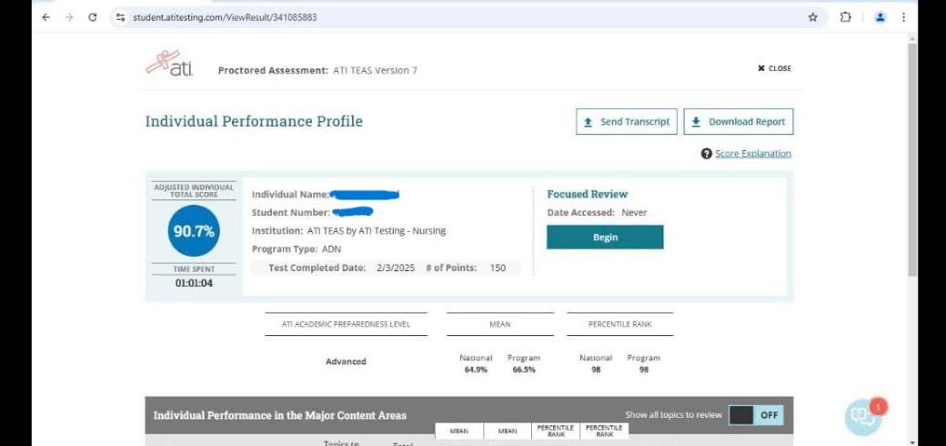The image size is (946, 446).
Task: Open site information icon in address bar
Action: (x=121, y=17)
